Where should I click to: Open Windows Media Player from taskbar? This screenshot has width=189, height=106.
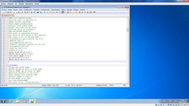click(25, 101)
